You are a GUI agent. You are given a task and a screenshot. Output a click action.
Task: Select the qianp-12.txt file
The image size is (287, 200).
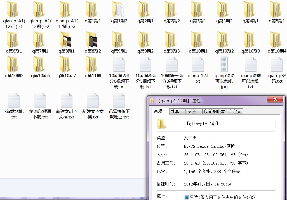pyautogui.click(x=198, y=65)
